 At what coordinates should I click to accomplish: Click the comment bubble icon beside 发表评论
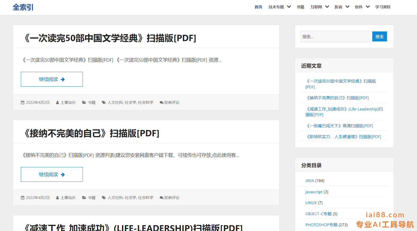(161, 102)
